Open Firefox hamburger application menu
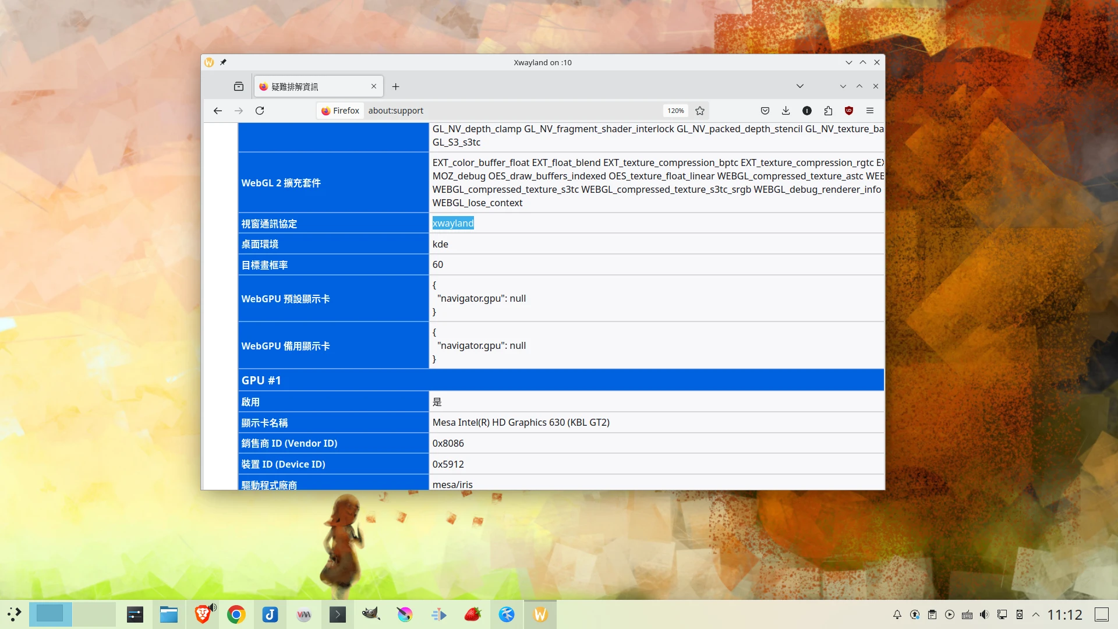 870,111
